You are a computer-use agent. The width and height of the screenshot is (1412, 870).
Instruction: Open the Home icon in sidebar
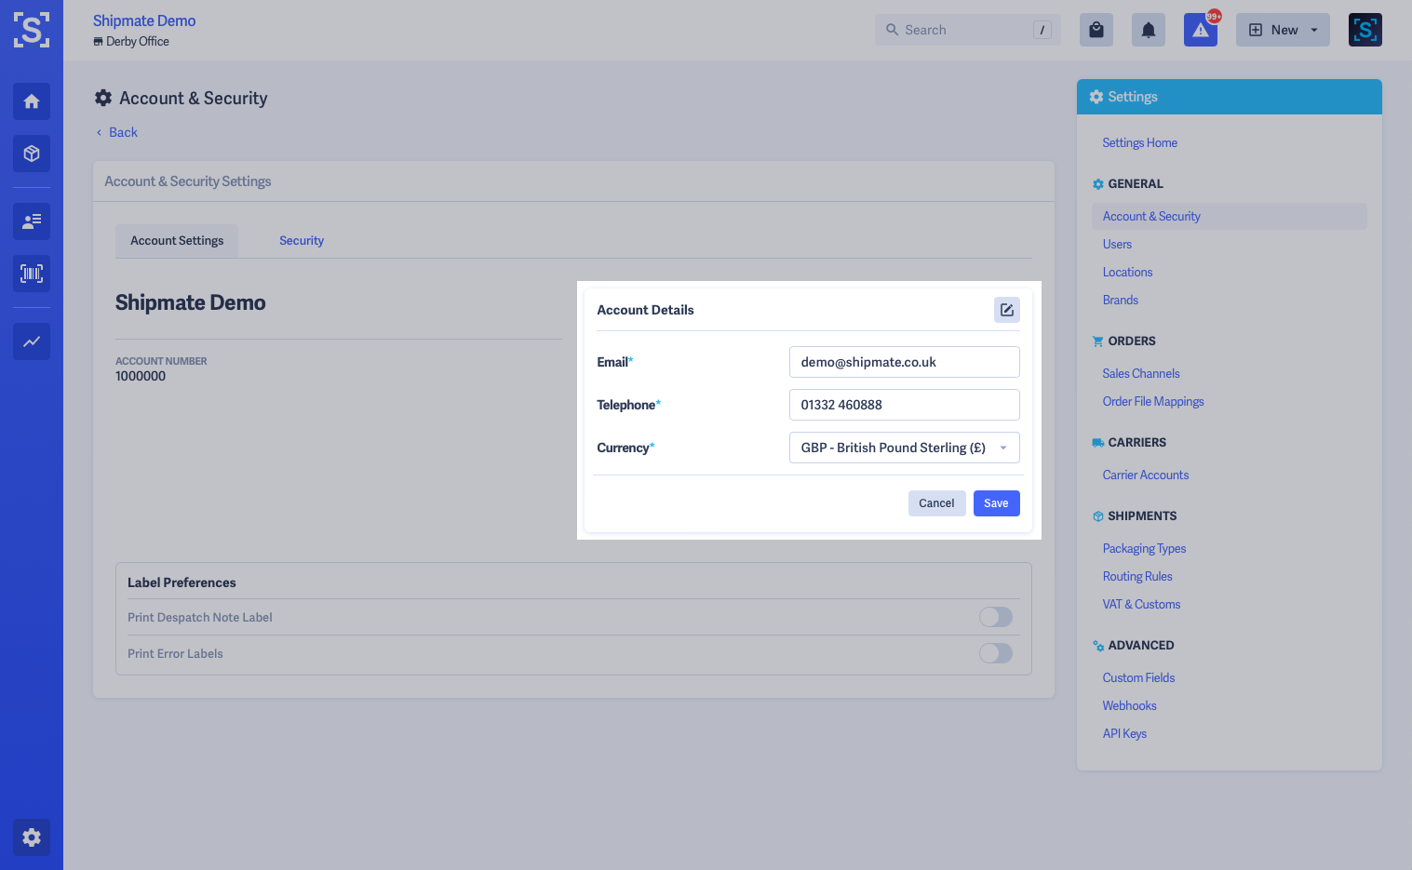[32, 101]
